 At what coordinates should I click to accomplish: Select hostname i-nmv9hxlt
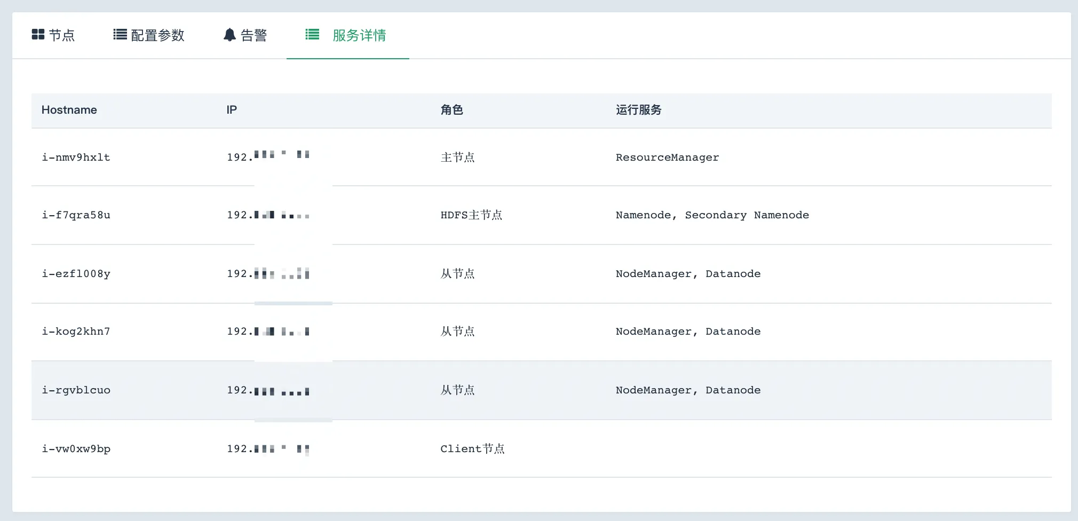click(x=76, y=157)
